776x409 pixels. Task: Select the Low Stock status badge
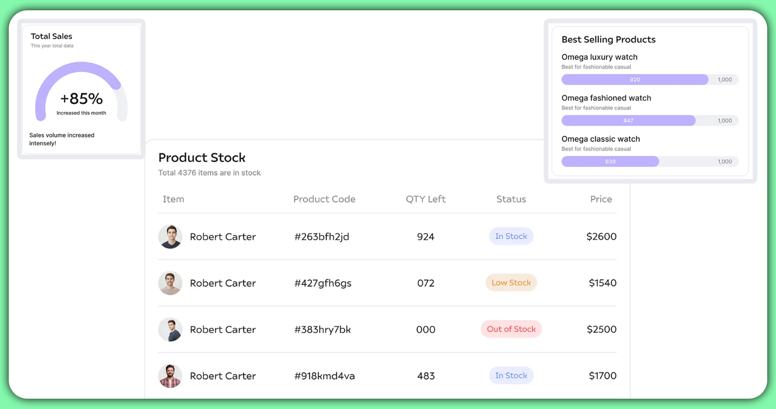pos(511,283)
